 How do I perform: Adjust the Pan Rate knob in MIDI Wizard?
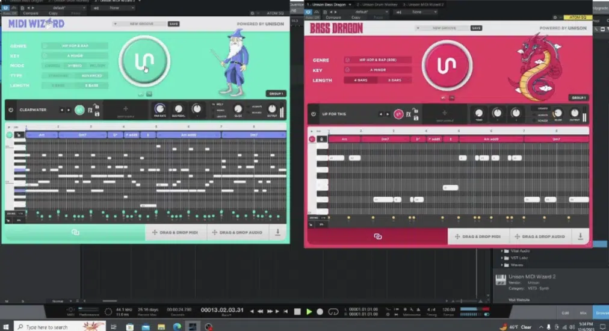(x=159, y=109)
